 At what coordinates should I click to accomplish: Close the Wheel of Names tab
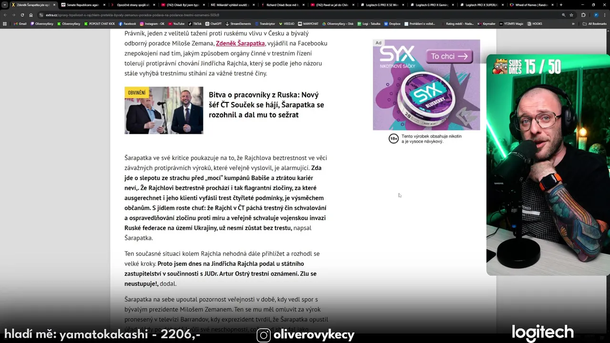(x=552, y=5)
